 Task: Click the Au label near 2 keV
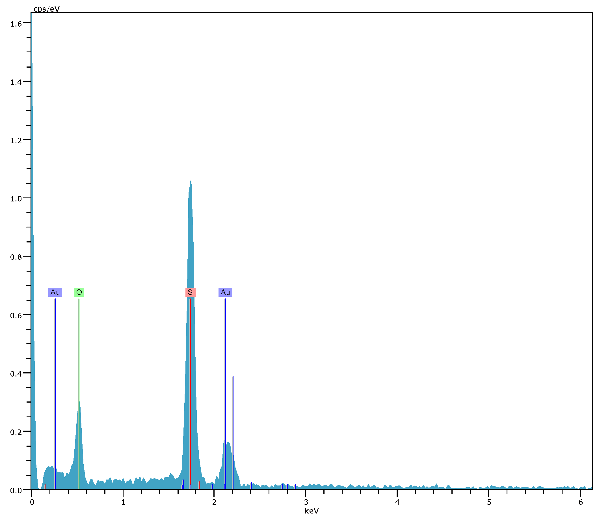tap(225, 292)
